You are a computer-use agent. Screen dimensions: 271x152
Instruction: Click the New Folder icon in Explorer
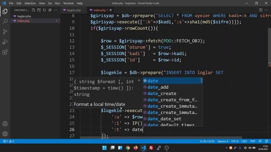click(39, 10)
